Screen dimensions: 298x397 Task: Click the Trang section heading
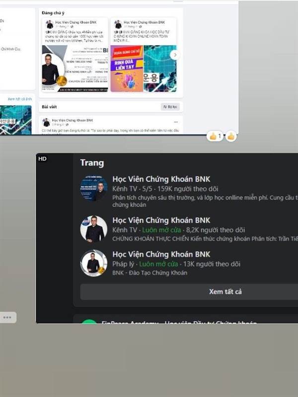[x=92, y=163]
